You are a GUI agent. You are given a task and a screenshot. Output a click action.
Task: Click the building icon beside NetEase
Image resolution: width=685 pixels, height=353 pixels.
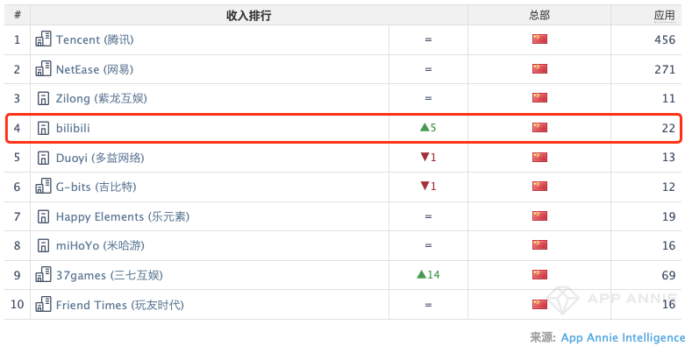point(43,69)
